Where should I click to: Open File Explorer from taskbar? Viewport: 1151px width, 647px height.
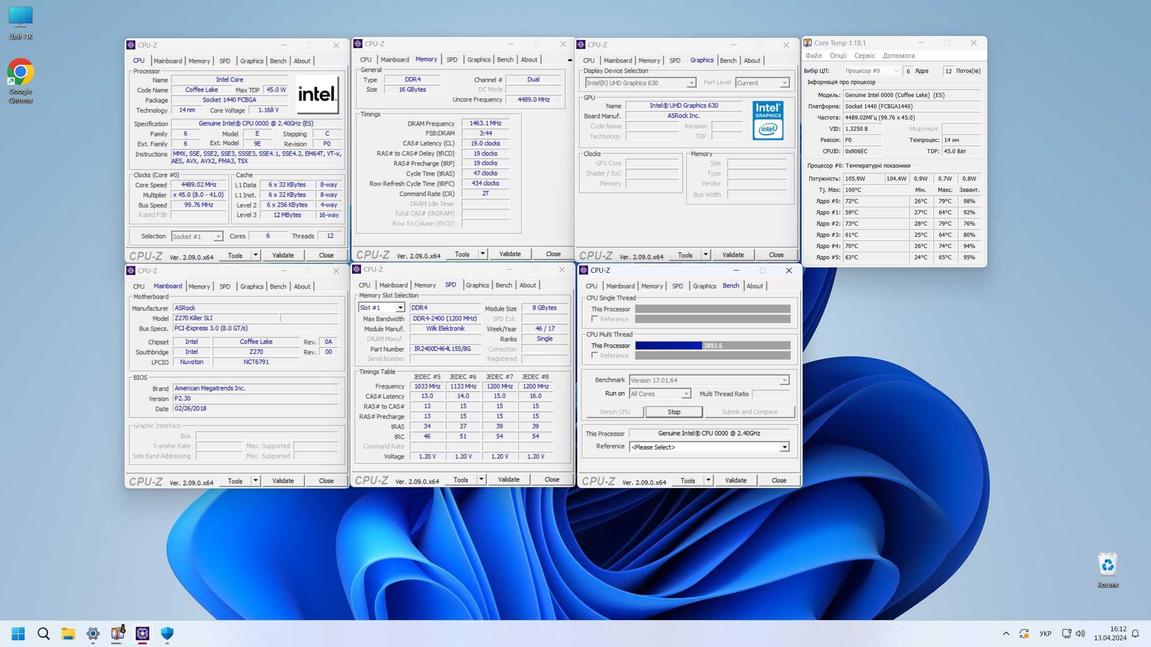pyautogui.click(x=68, y=634)
